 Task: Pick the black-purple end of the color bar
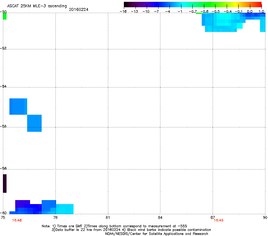[x=127, y=5]
